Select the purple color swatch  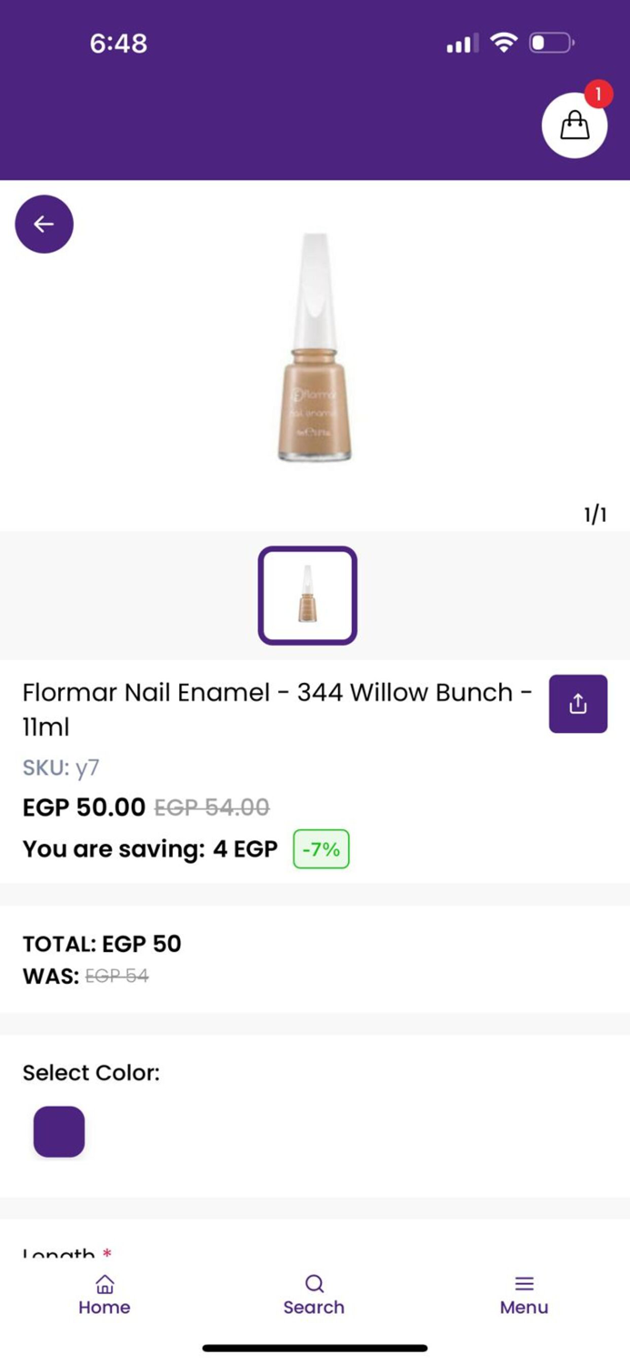(58, 1131)
